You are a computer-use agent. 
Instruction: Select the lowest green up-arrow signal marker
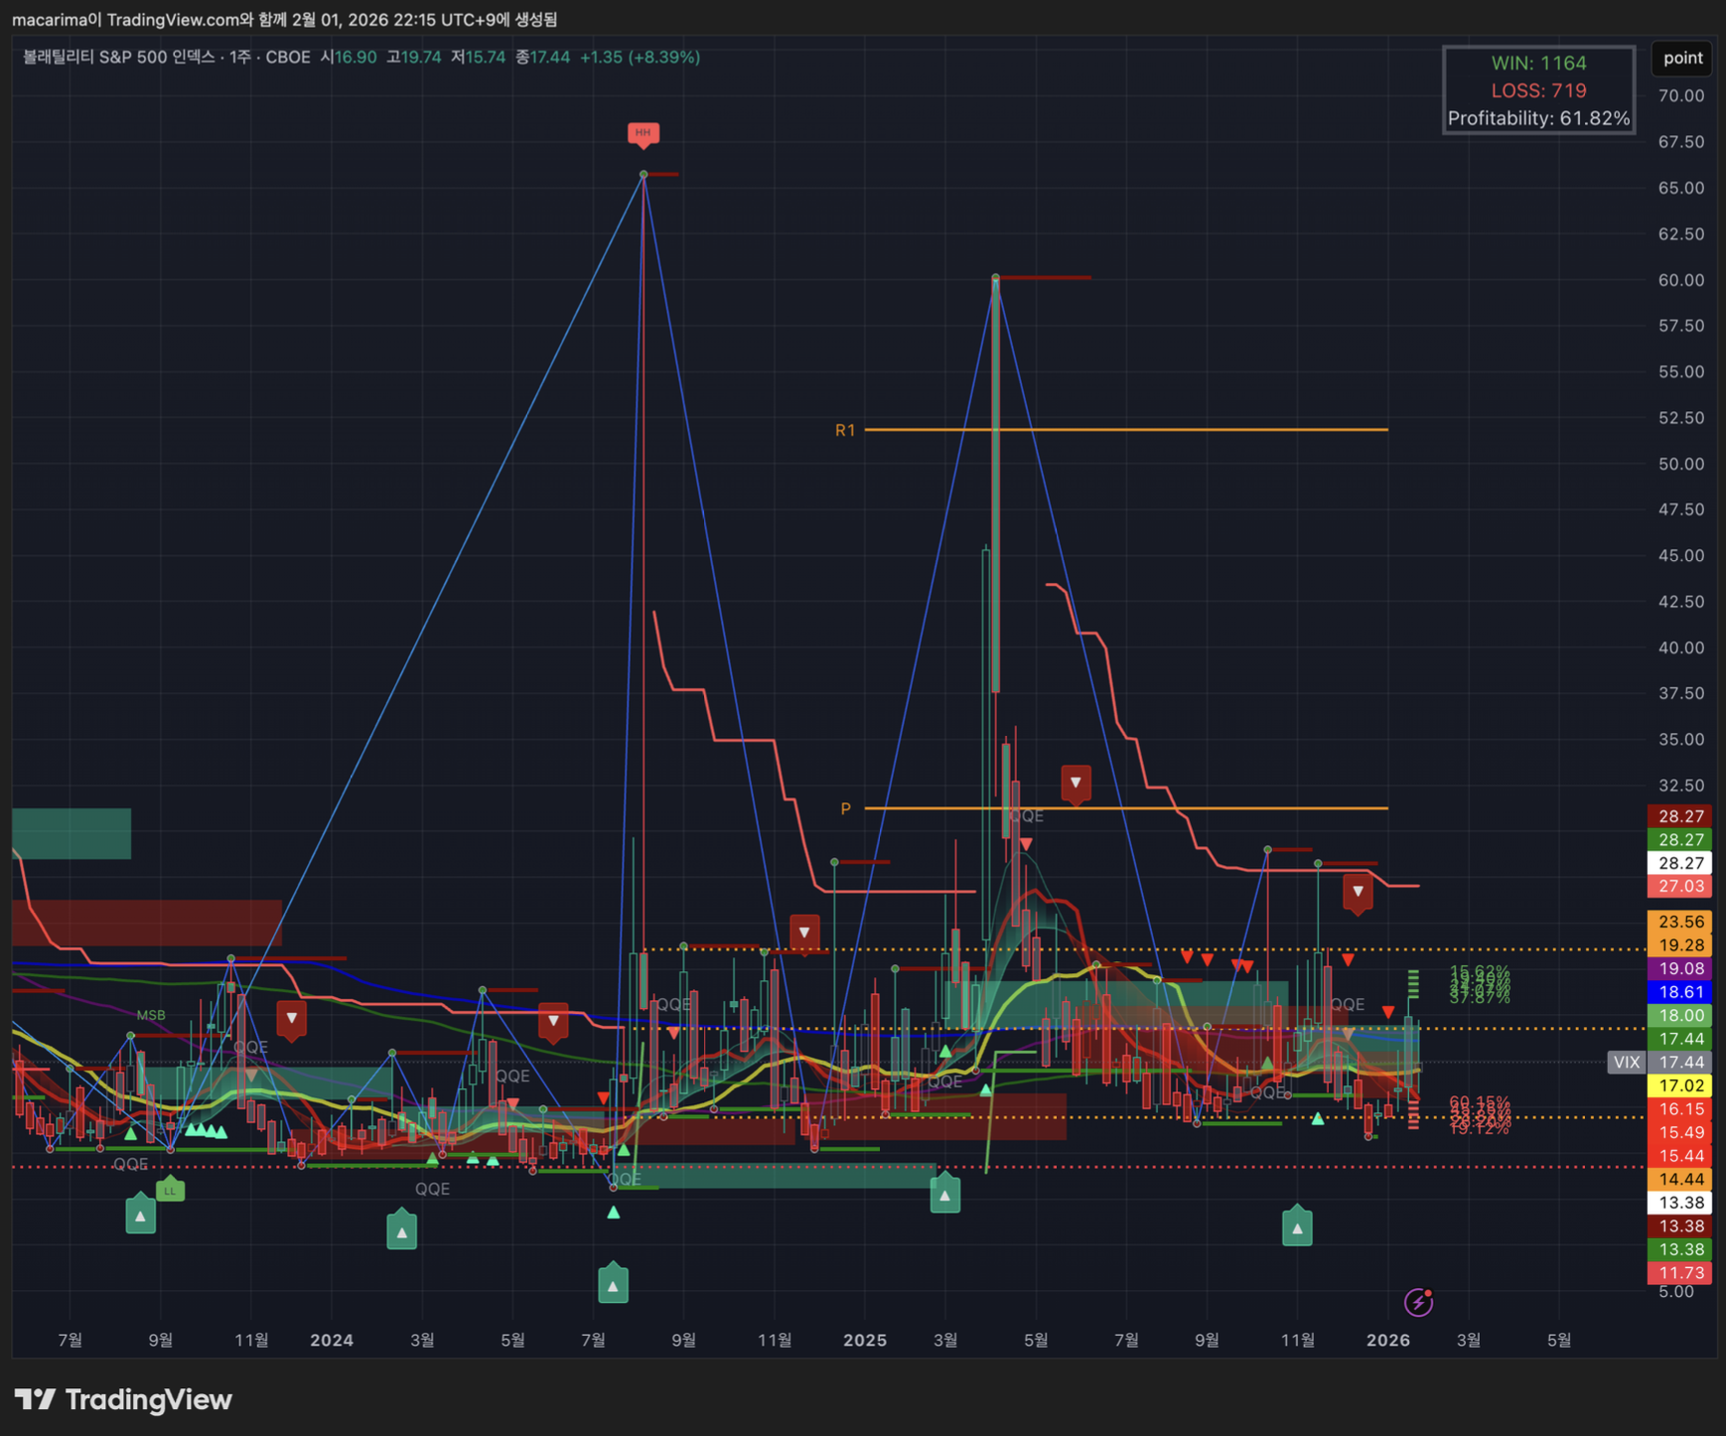[x=613, y=1285]
